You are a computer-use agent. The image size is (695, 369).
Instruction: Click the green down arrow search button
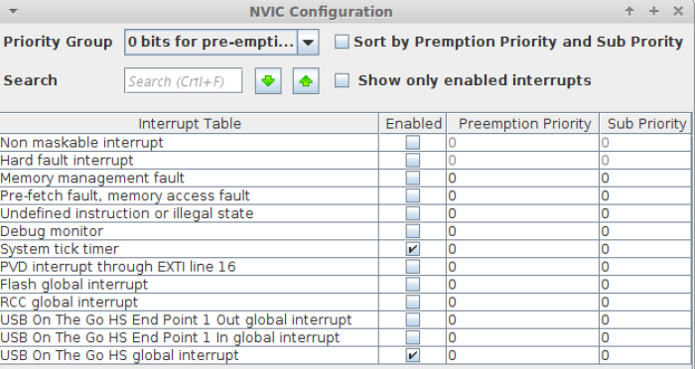(268, 80)
